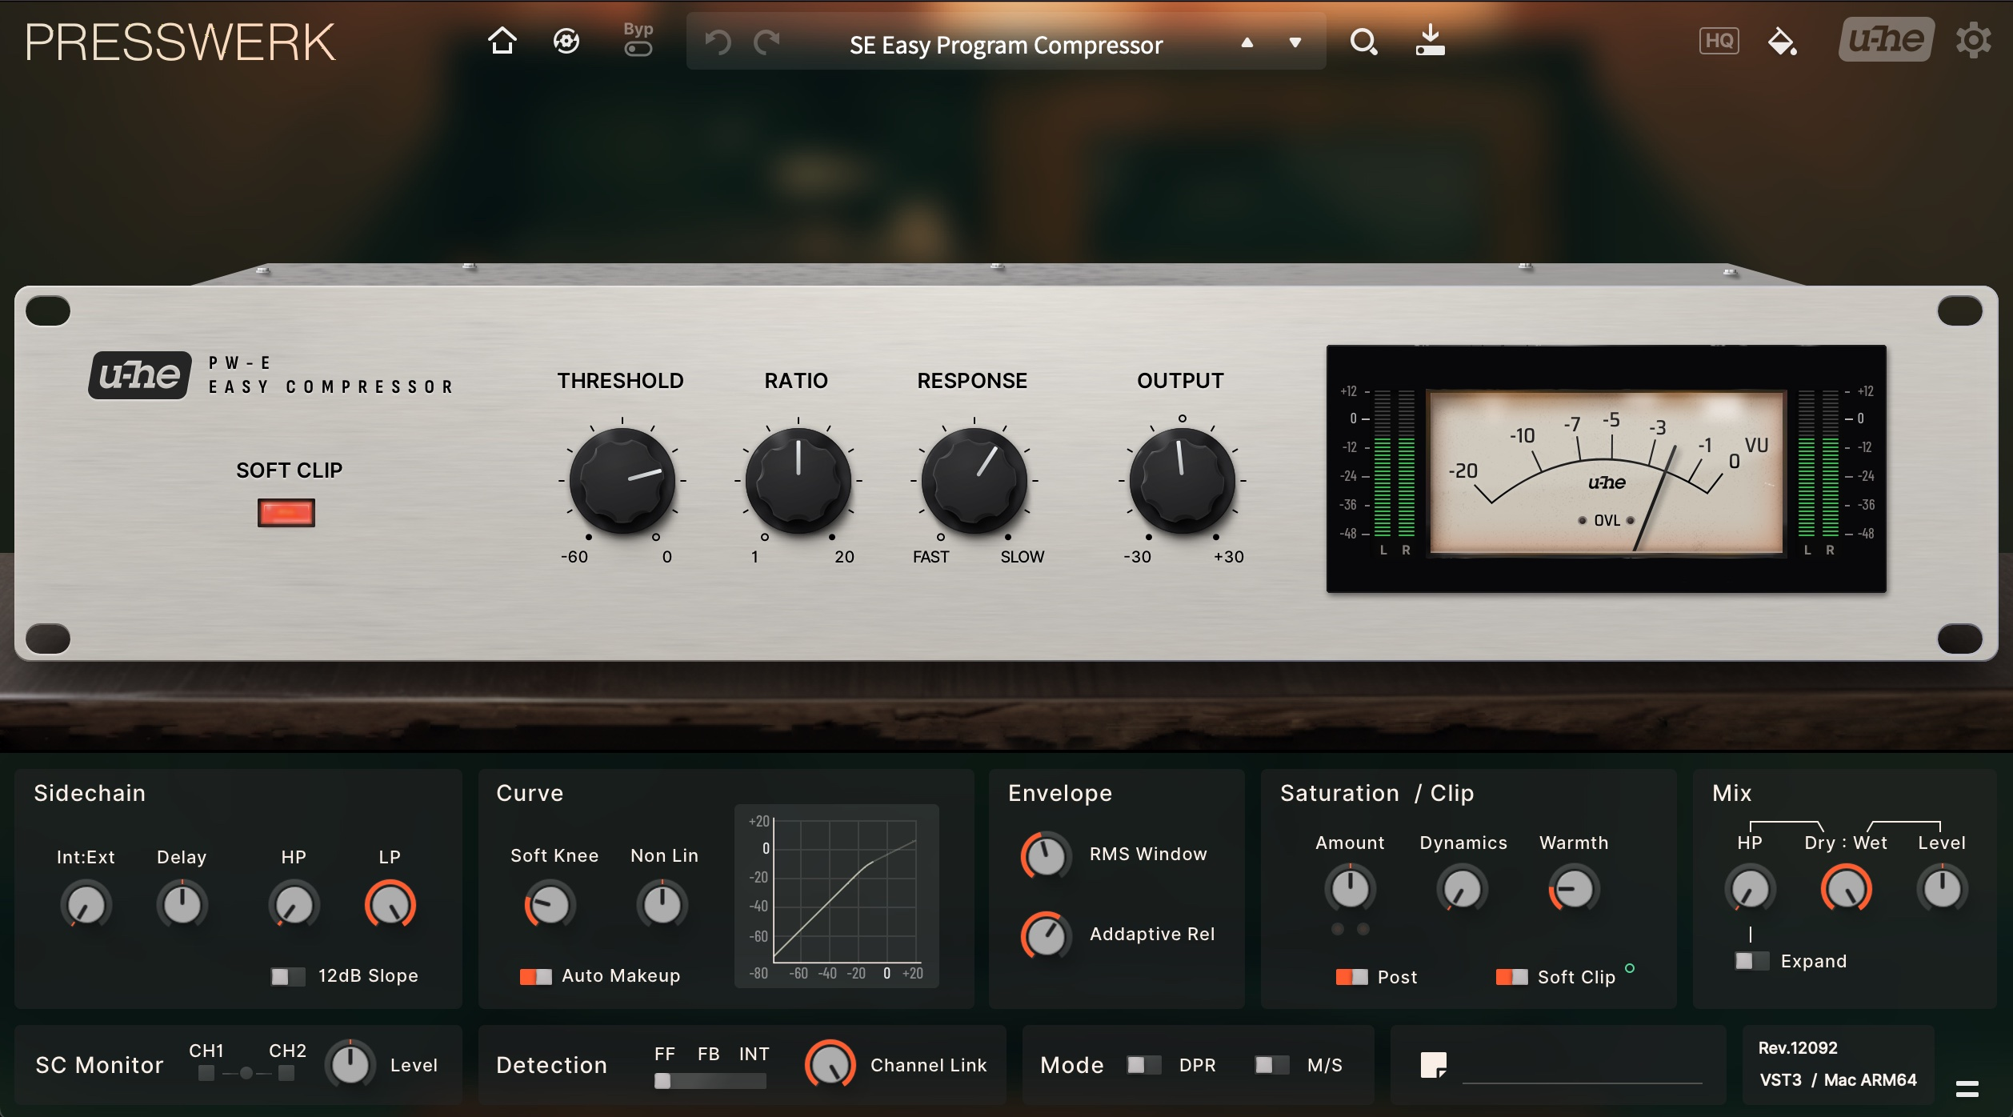Open the skin paint bucket icon
Screen dimensions: 2013x1117
click(x=1782, y=41)
